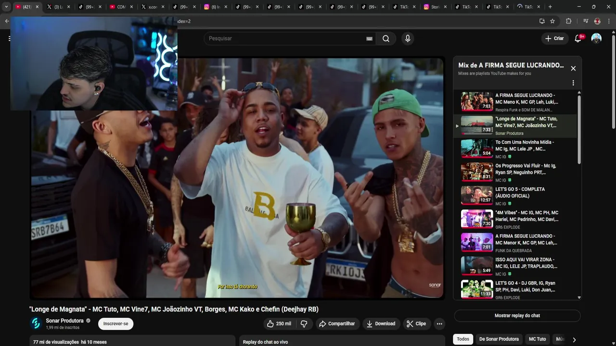Play ISSO AQUI VAI VIRAR ZONA thumbnail

click(477, 266)
